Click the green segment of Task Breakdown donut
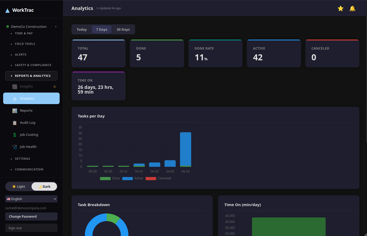 [113, 218]
